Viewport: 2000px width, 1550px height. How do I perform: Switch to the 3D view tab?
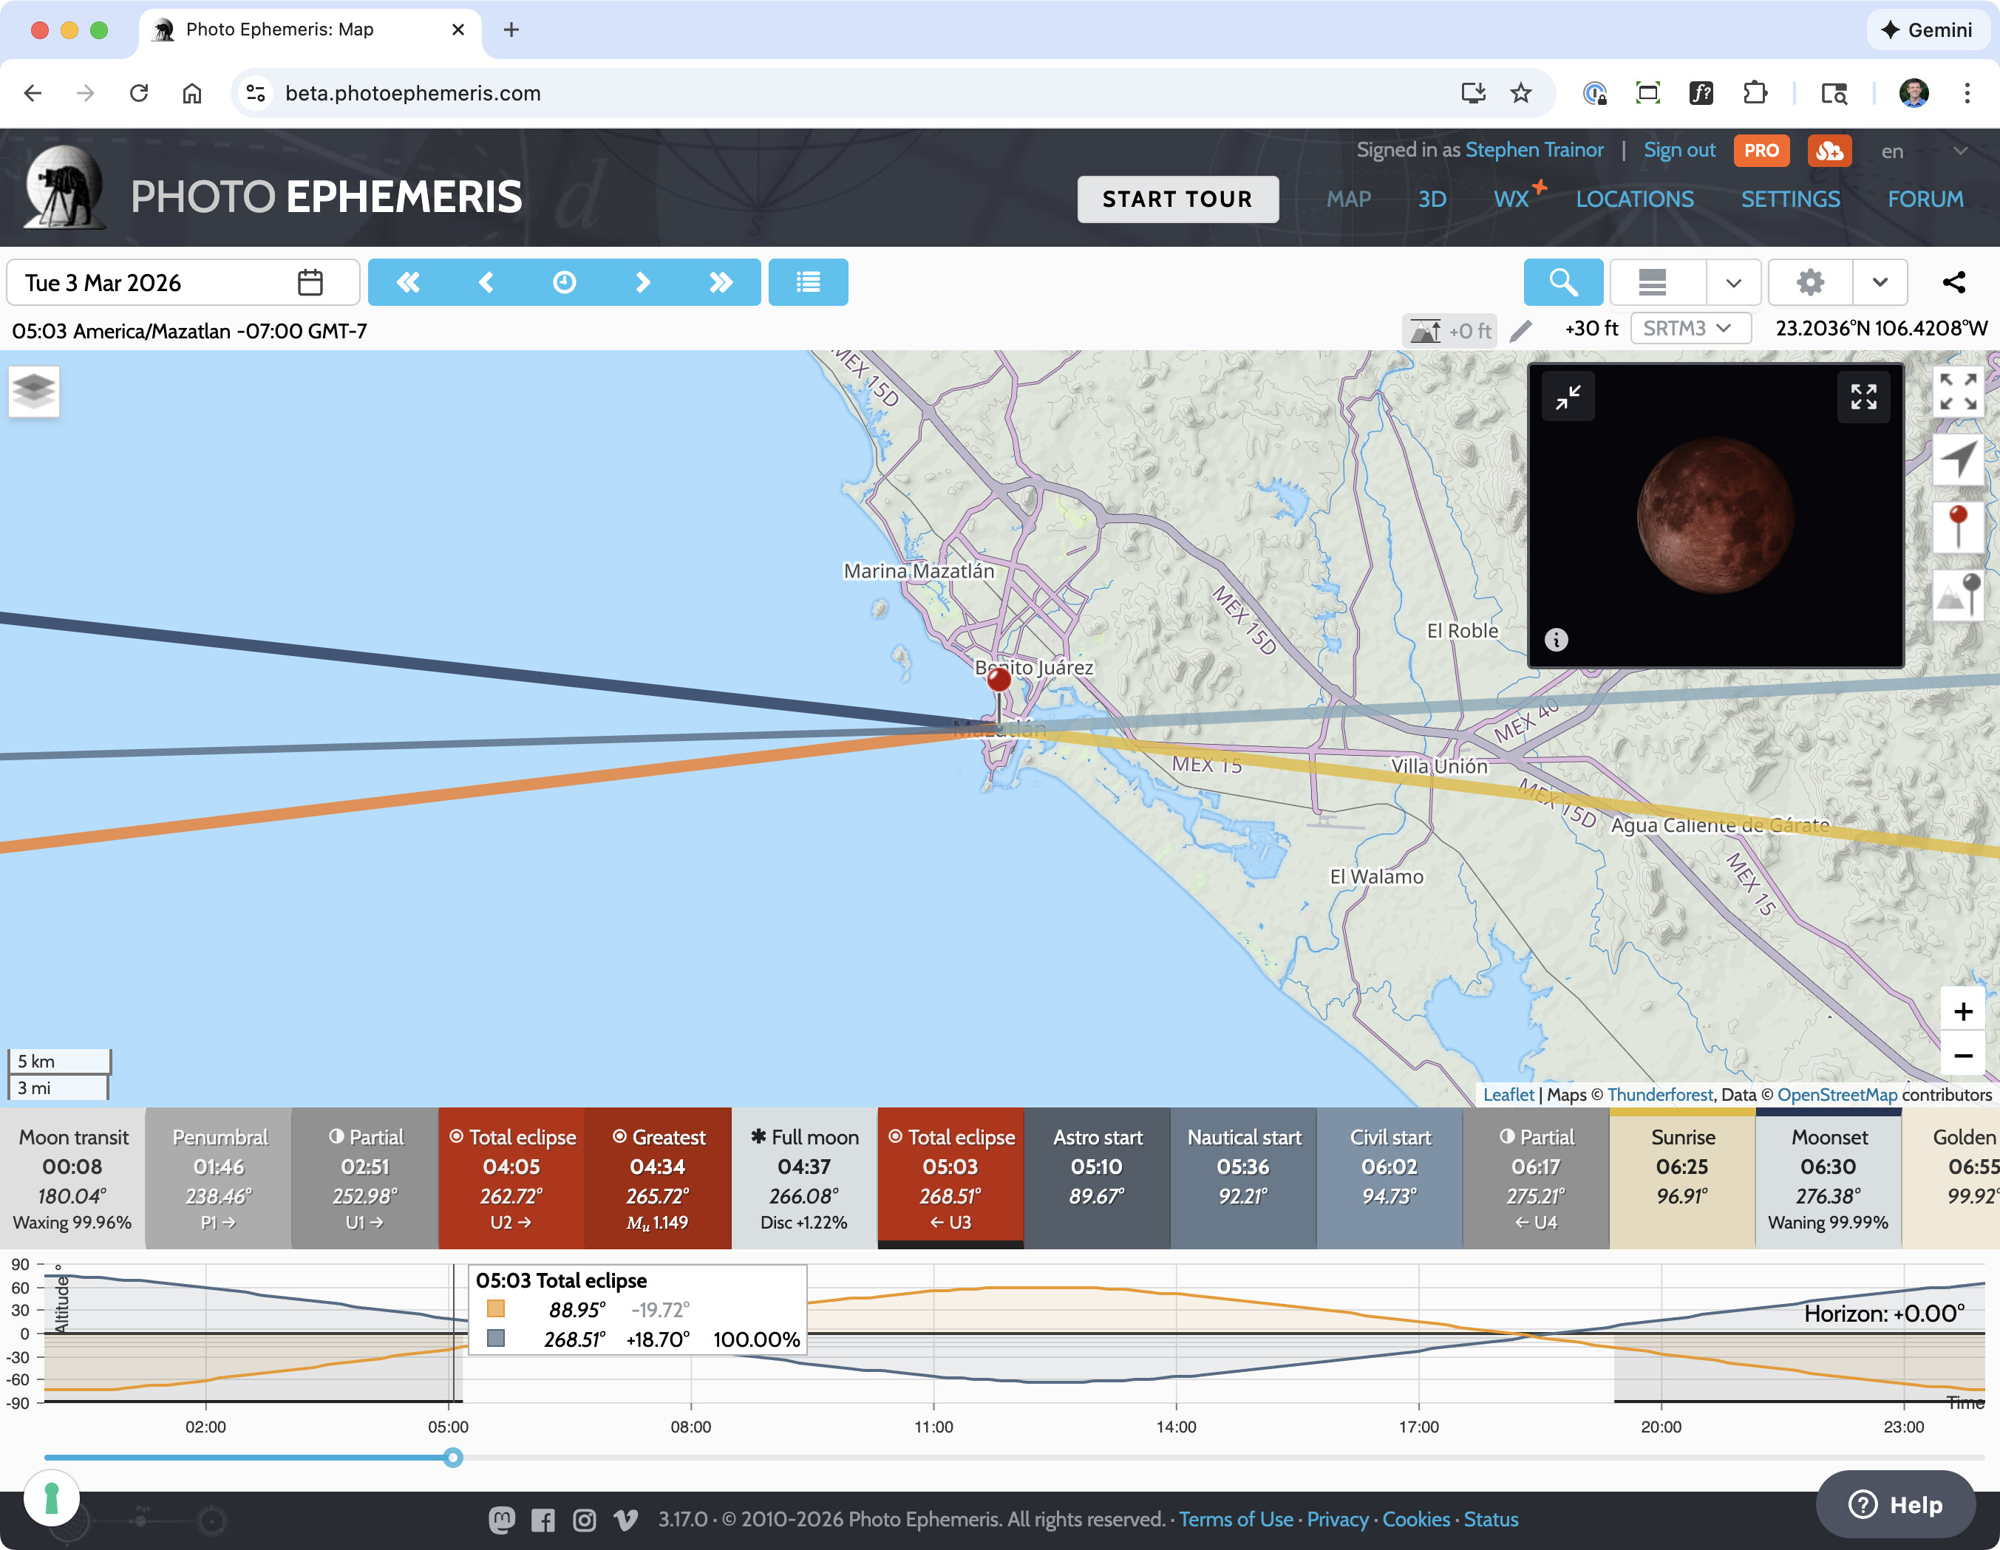1432,199
